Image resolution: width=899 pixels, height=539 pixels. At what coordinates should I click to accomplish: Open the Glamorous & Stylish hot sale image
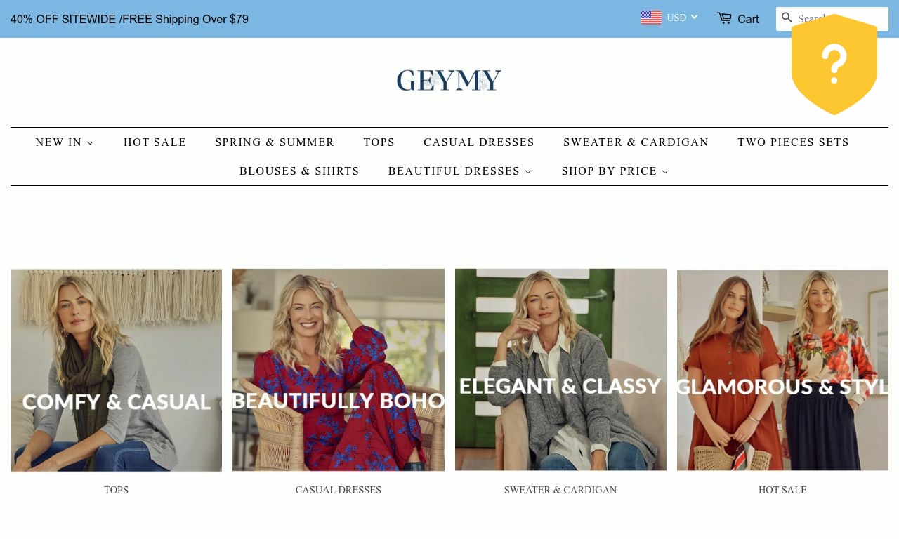point(782,370)
